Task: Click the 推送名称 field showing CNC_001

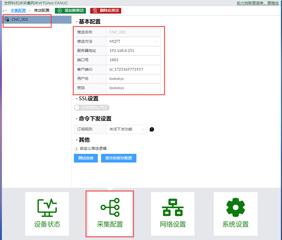Action: point(133,32)
